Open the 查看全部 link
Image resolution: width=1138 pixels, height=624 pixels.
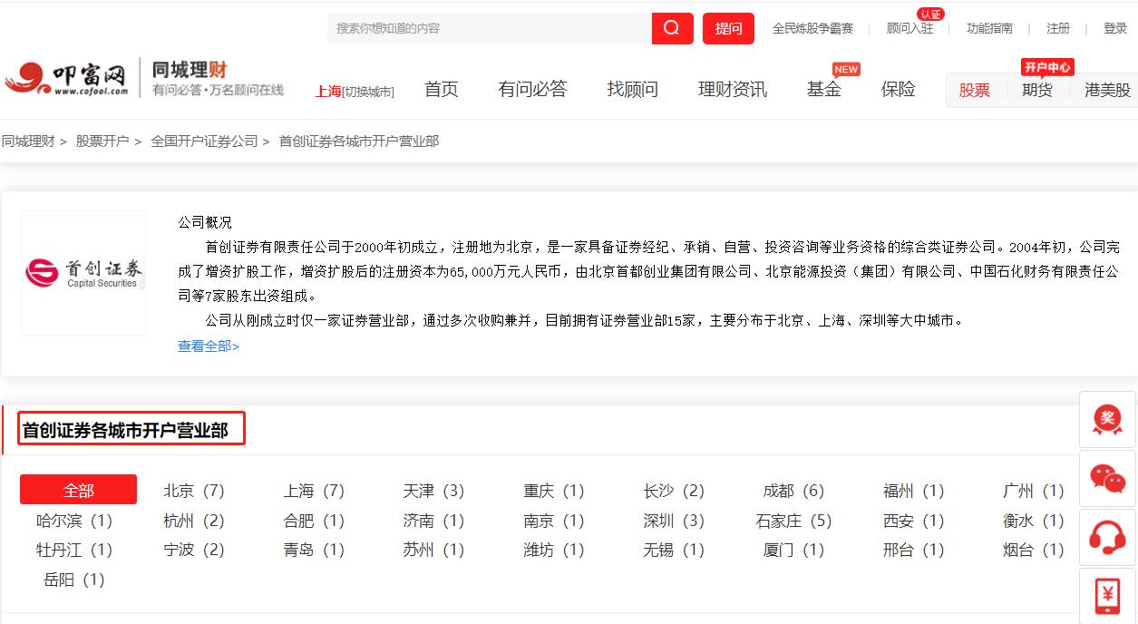click(x=206, y=347)
